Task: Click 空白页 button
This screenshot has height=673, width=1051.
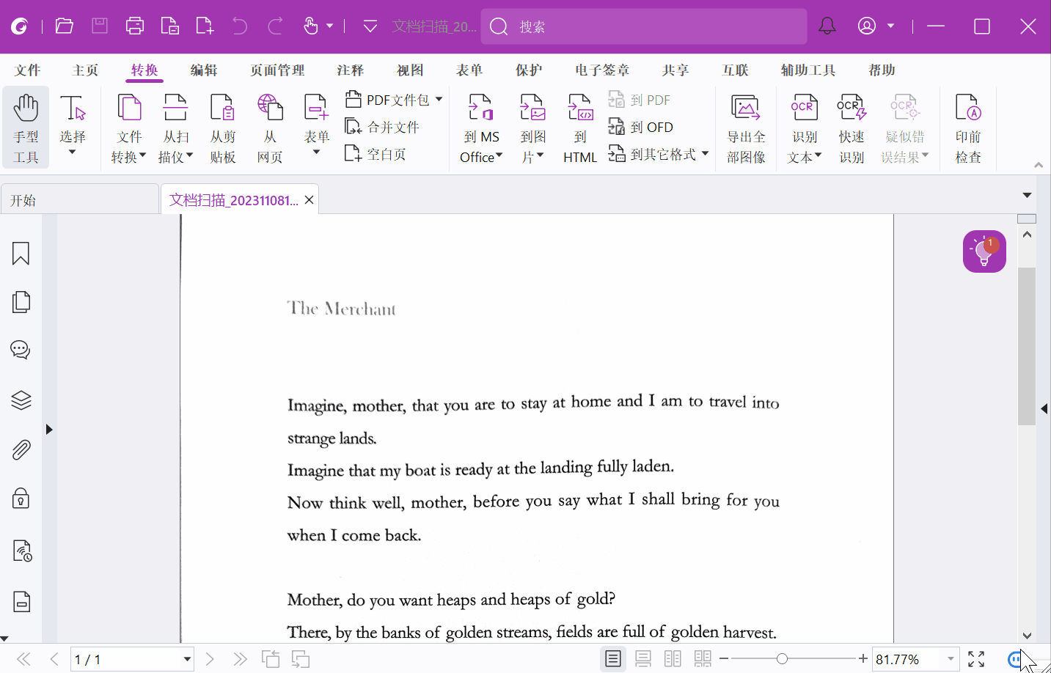Action: click(x=376, y=154)
